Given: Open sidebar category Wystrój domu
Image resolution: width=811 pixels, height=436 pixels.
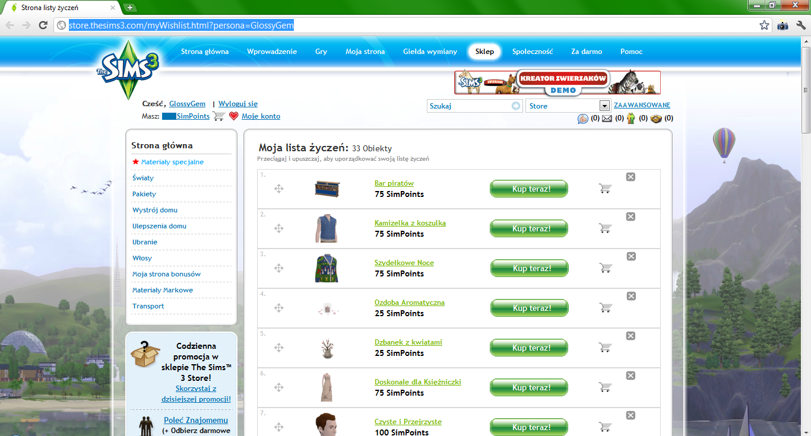Looking at the screenshot, I should [x=155, y=210].
